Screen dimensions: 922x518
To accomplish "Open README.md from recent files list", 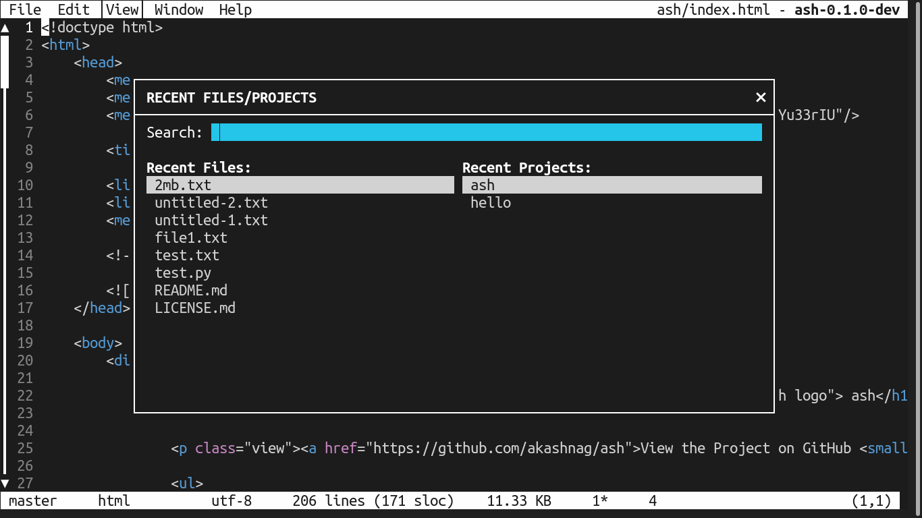I will pos(191,290).
